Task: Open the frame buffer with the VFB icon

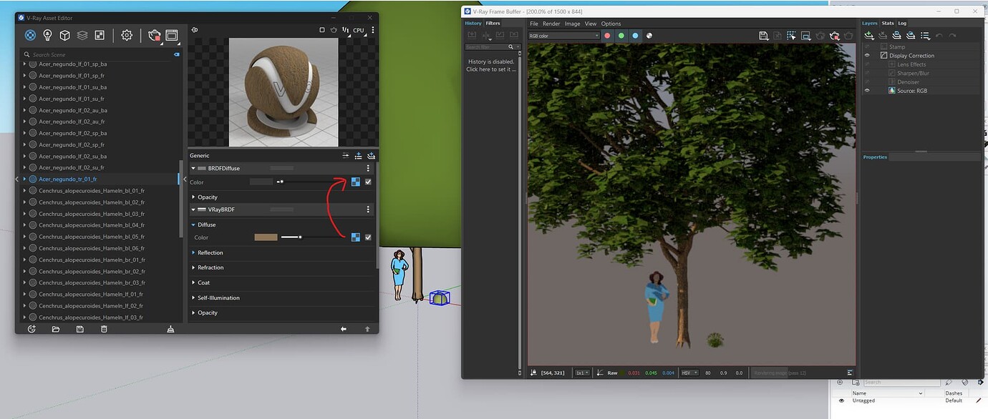Action: pos(172,34)
